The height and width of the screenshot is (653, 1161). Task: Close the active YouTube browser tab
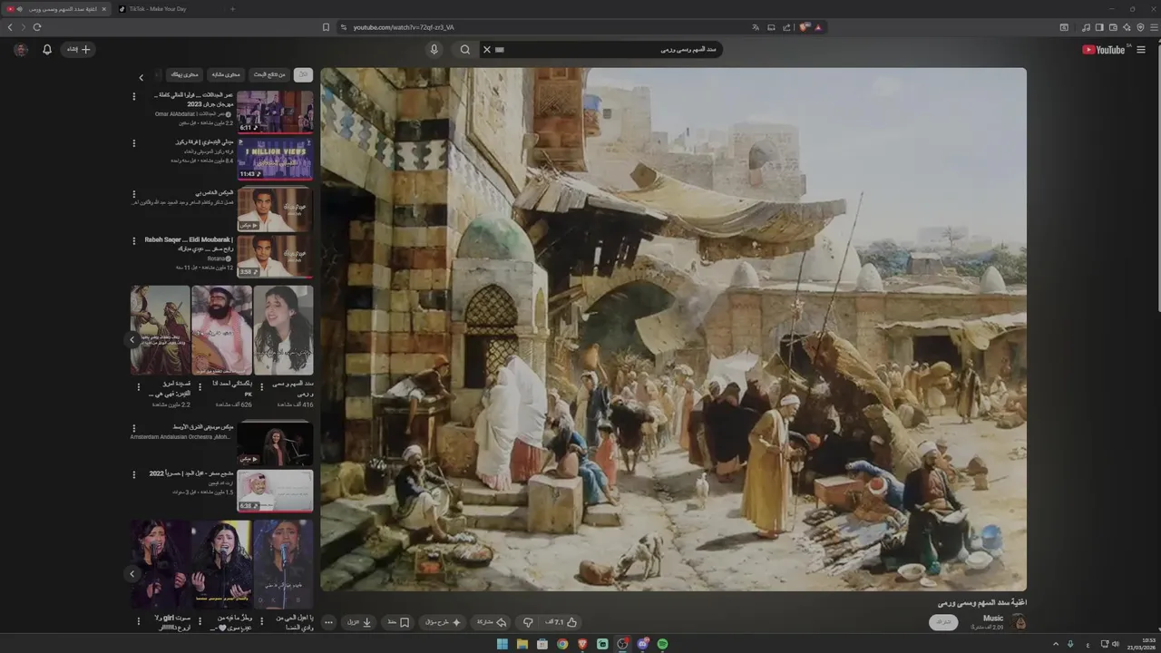point(104,9)
